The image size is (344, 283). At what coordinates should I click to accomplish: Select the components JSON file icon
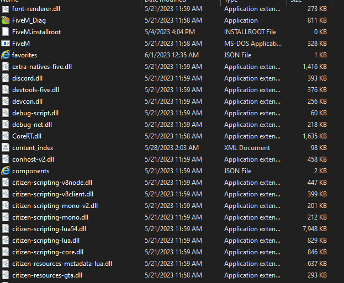tap(6, 171)
